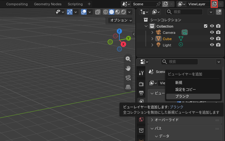This screenshot has height=141, width=225.
Task: Open the outliner filter dropdown
Action: tap(211, 12)
